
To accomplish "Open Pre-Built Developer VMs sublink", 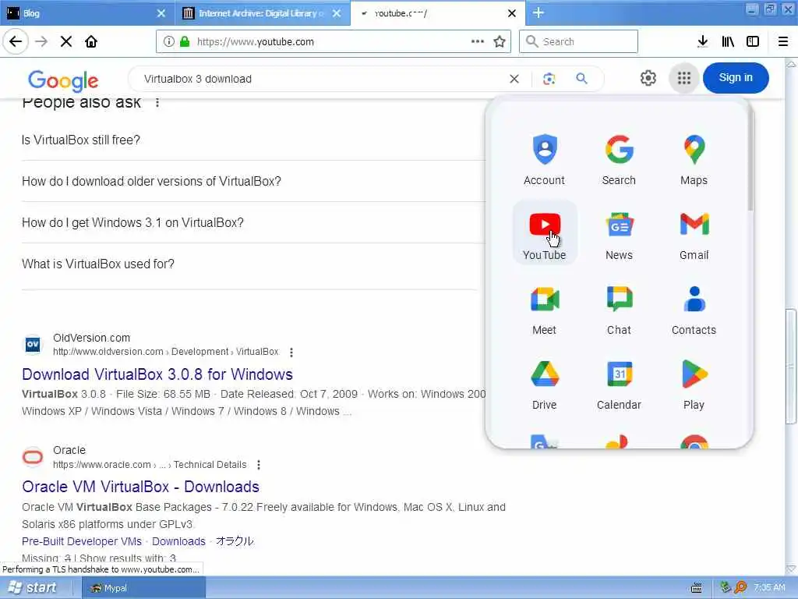I will [81, 541].
